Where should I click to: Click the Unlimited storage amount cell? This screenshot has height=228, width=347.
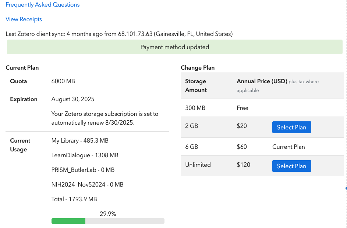pos(198,165)
